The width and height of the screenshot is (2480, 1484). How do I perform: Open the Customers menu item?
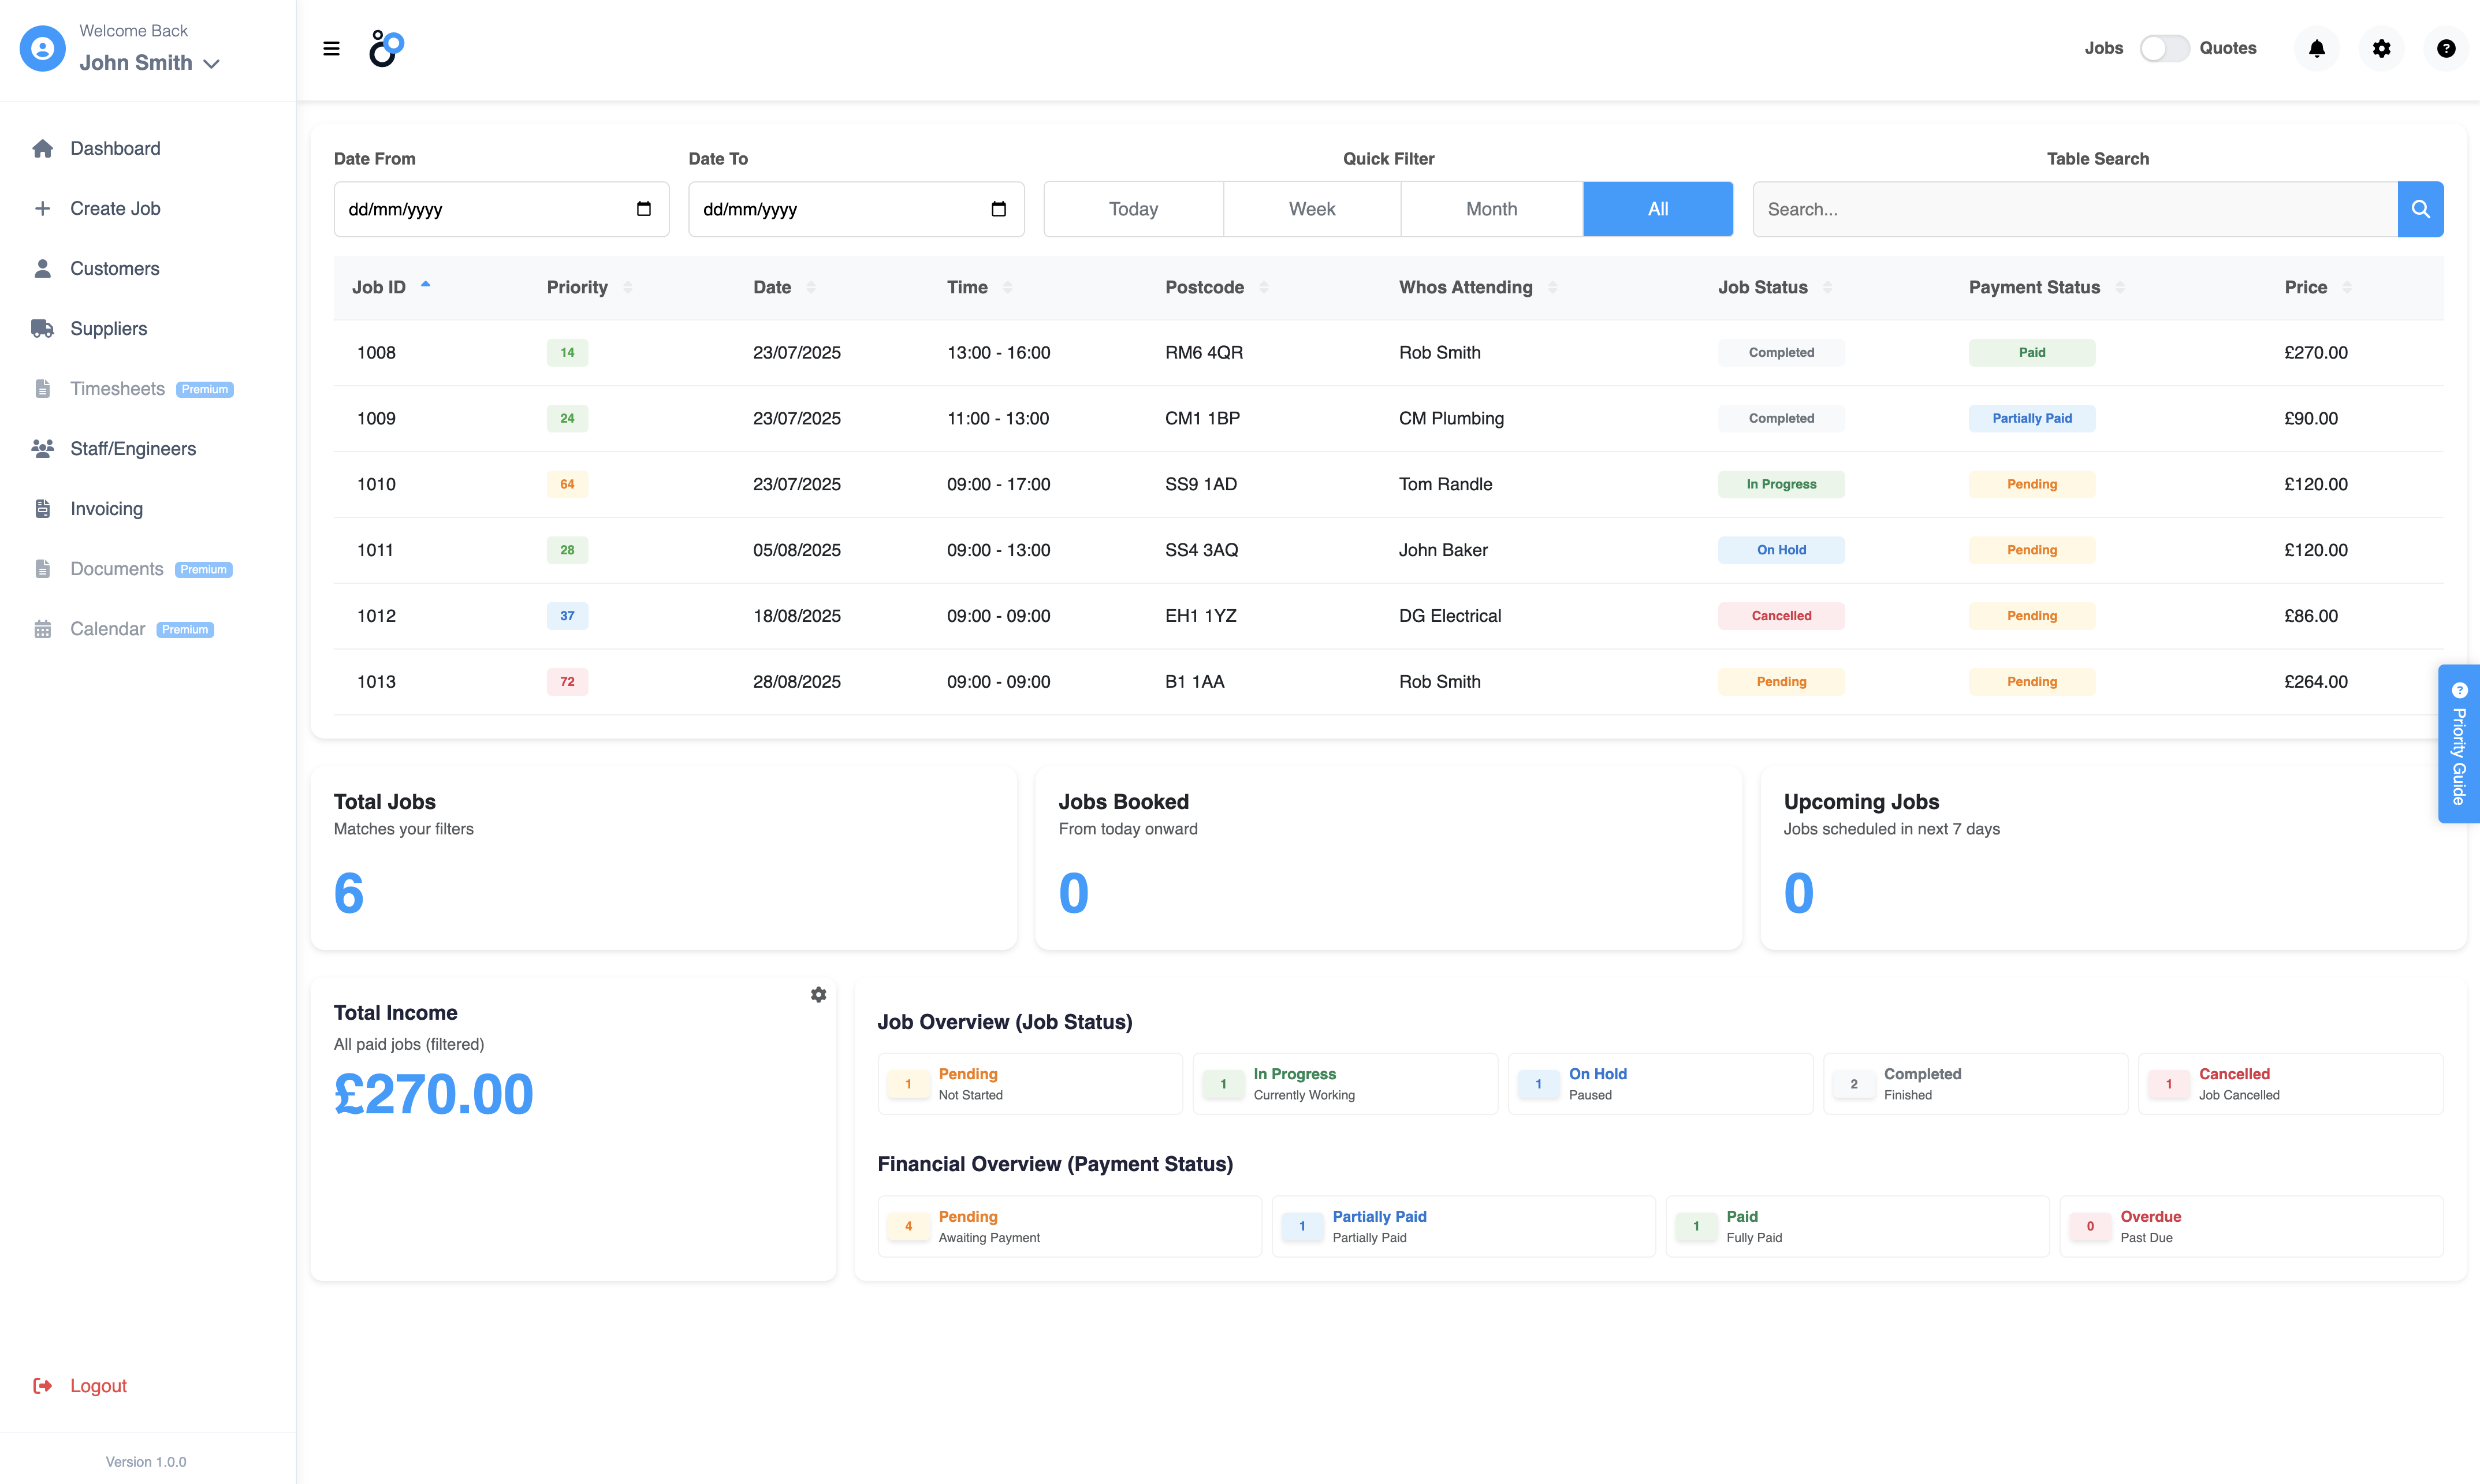pyautogui.click(x=114, y=268)
